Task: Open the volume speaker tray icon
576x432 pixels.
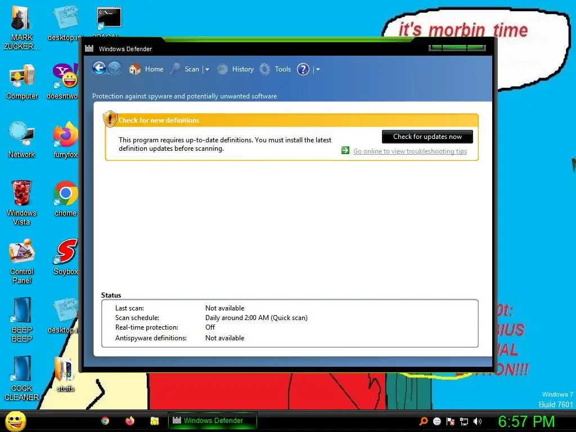Action: click(477, 421)
